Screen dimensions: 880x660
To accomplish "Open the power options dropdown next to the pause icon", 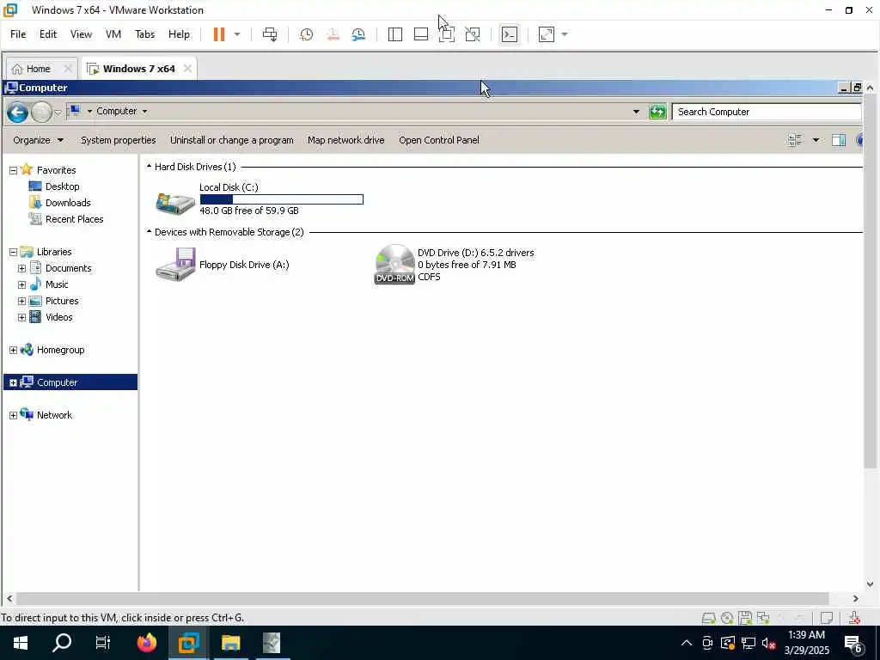I will pos(237,34).
